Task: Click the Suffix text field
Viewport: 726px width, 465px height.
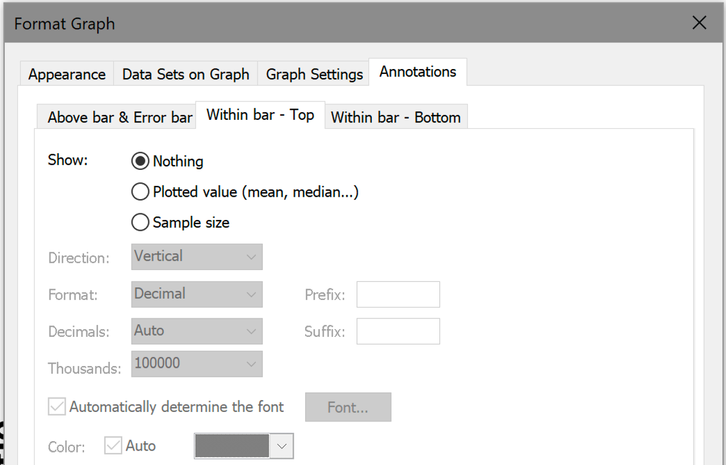Action: pos(398,331)
